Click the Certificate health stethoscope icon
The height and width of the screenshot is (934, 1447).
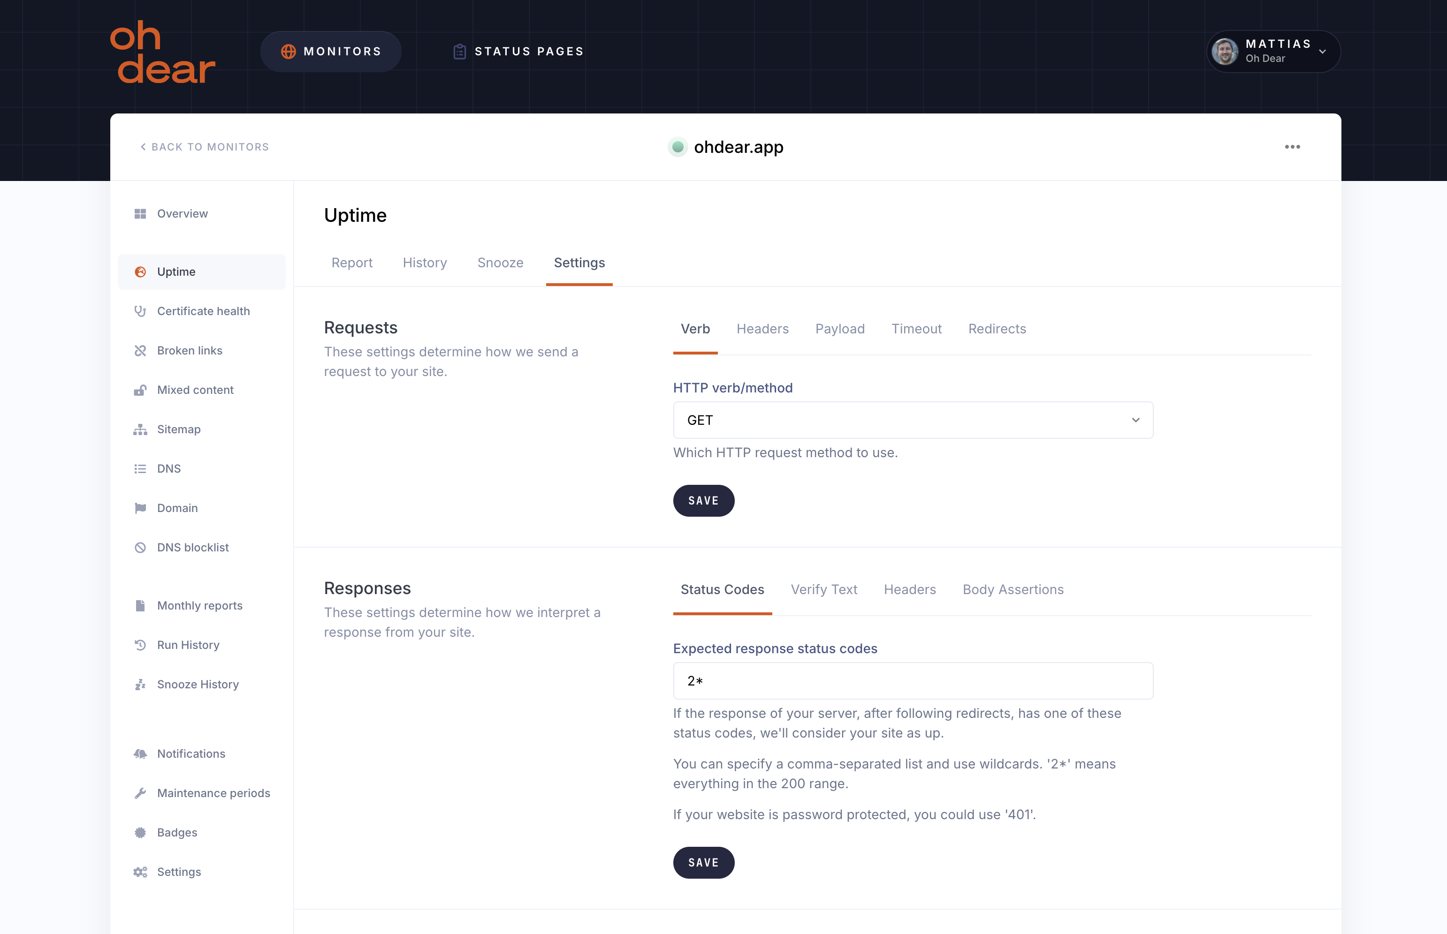coord(140,311)
